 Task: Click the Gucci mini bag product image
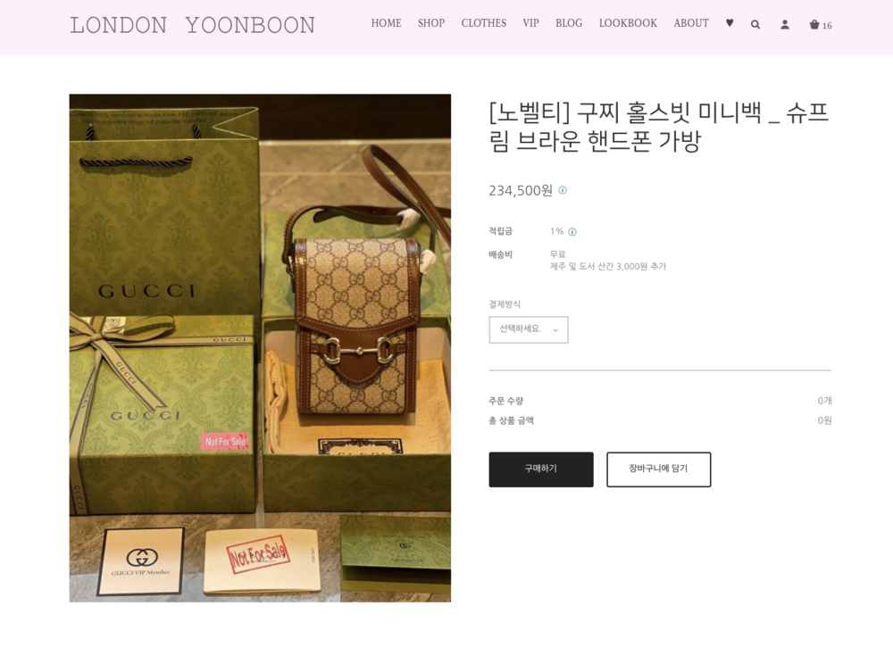pos(260,348)
